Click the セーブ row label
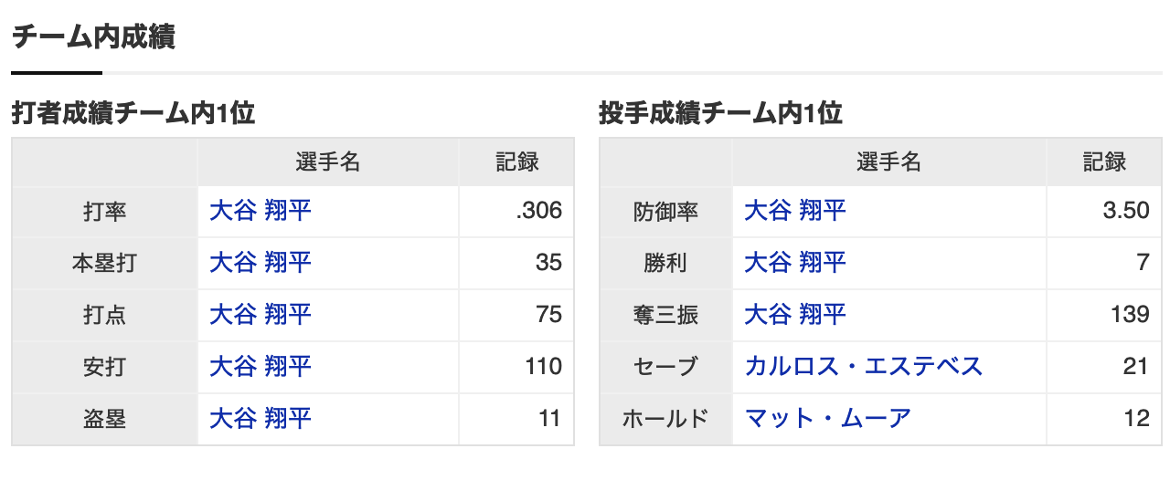Viewport: 1170px width, 480px height. (x=665, y=367)
